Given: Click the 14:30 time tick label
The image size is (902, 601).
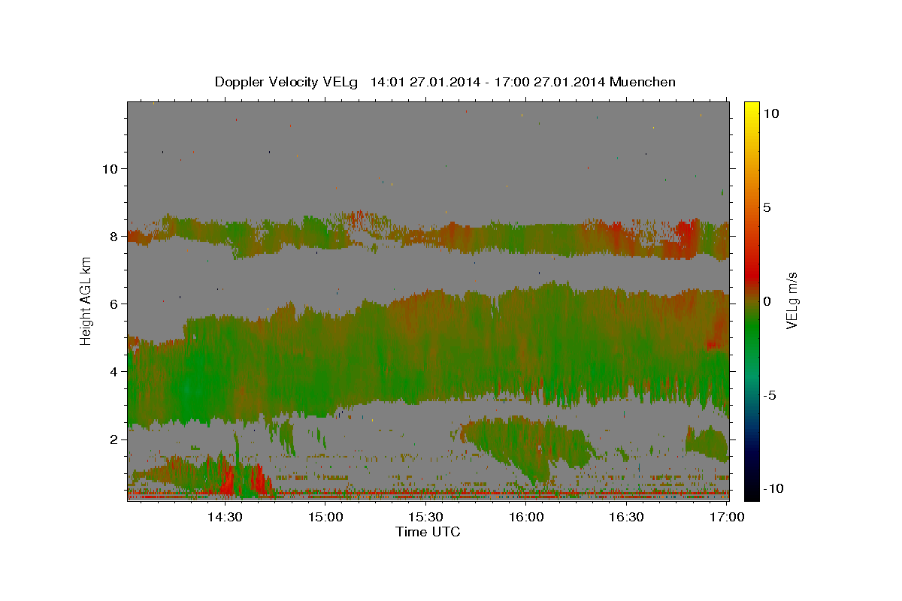Looking at the screenshot, I should click(x=224, y=517).
